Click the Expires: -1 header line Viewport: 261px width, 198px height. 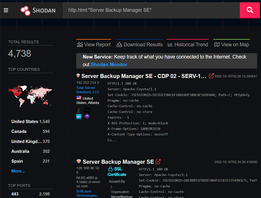point(118,117)
